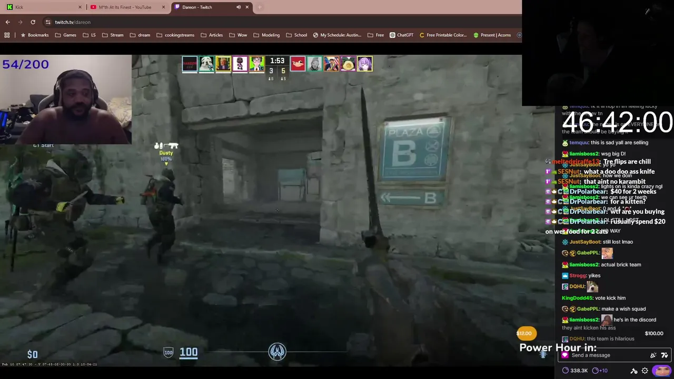Screen dimensions: 674x379
Task: Click the Dareon team avatar in scoreboard
Action: pos(190,64)
